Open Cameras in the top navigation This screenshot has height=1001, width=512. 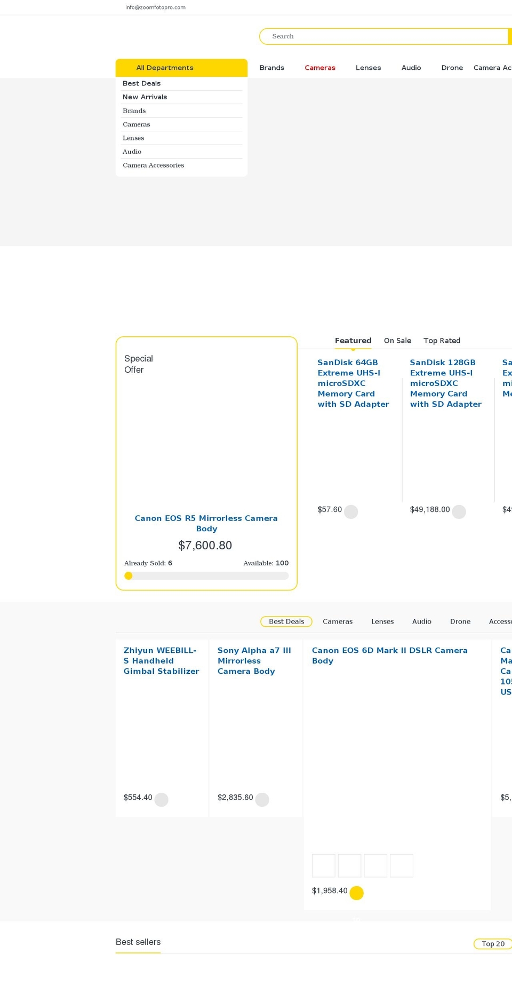click(x=320, y=68)
